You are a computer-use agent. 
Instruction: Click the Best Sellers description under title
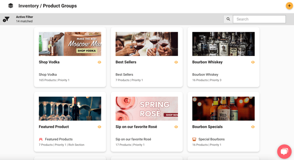click(124, 74)
